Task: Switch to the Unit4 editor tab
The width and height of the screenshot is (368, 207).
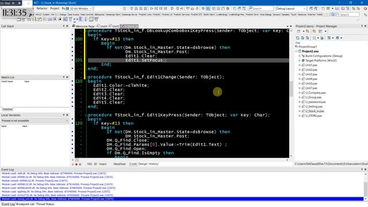Action: click(102, 26)
